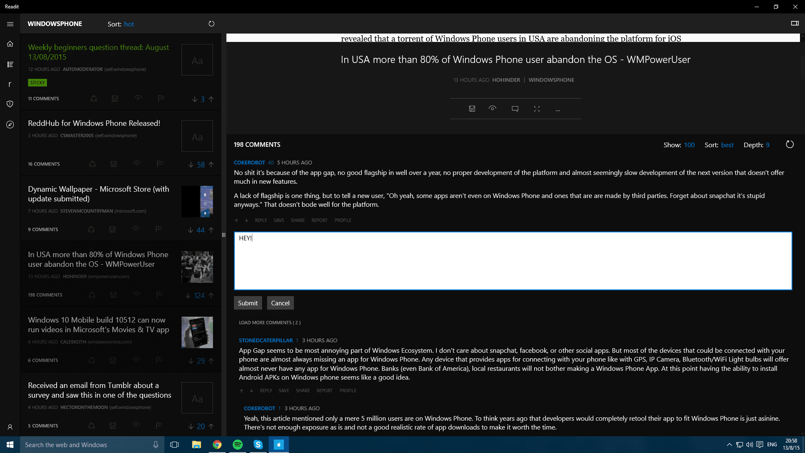Click Report under Stonedcaterpillar's comment
This screenshot has width=805, height=453.
click(325, 391)
